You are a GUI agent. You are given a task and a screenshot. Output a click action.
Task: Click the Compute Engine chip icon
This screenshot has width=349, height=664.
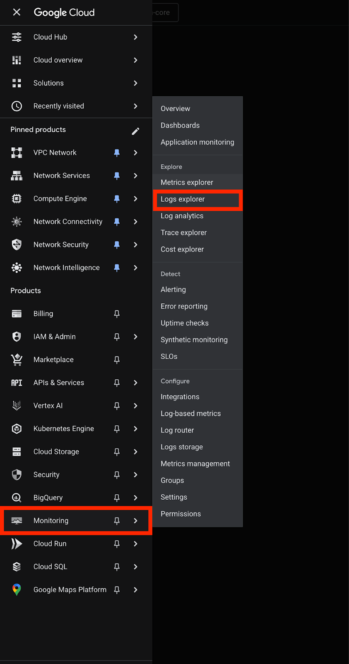[17, 199]
